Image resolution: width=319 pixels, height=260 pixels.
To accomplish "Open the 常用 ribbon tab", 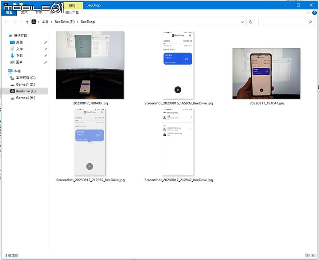I will pyautogui.click(x=24, y=12).
